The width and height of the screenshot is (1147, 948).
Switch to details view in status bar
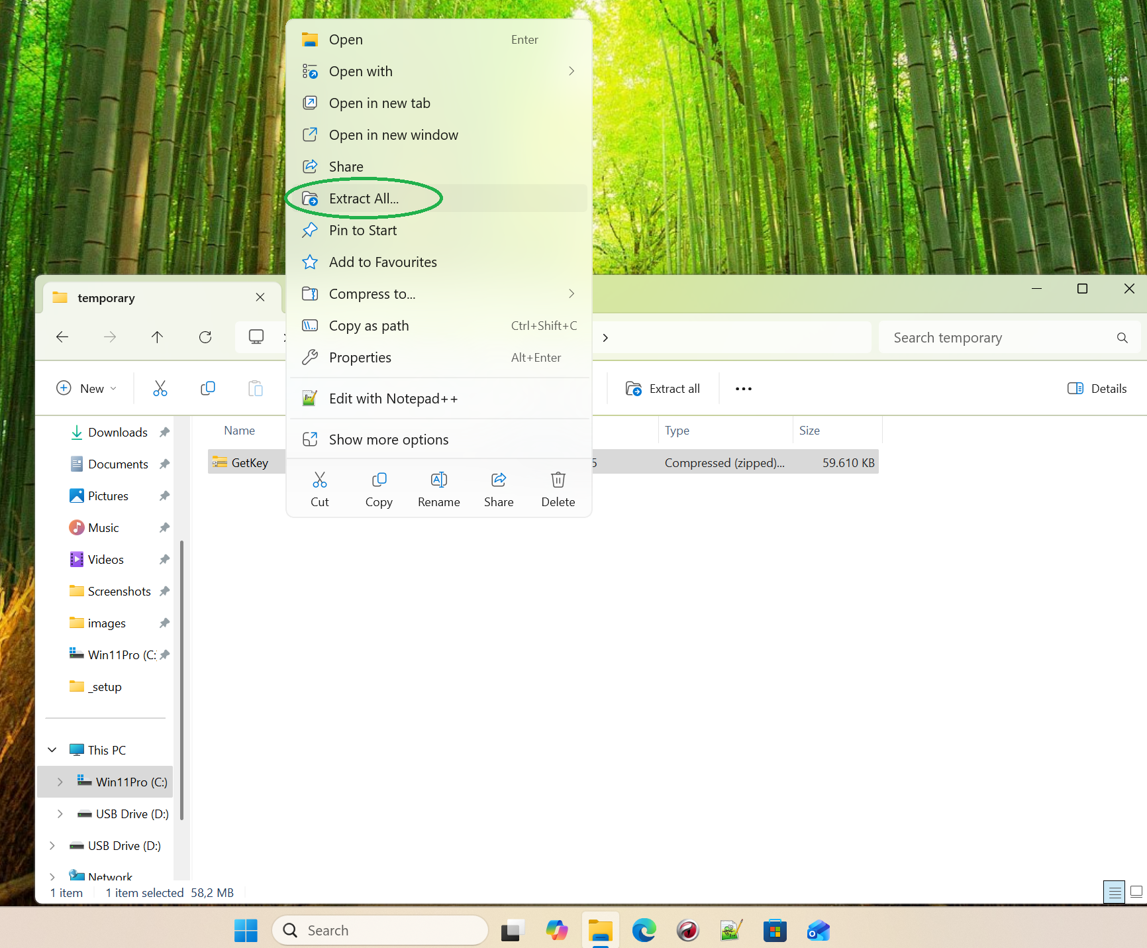click(1114, 892)
